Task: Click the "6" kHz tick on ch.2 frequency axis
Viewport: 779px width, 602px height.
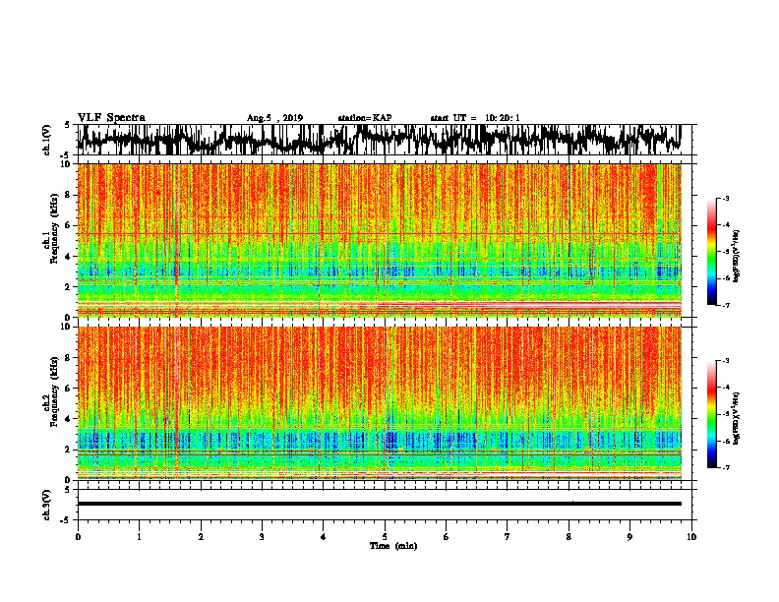Action: pos(68,388)
